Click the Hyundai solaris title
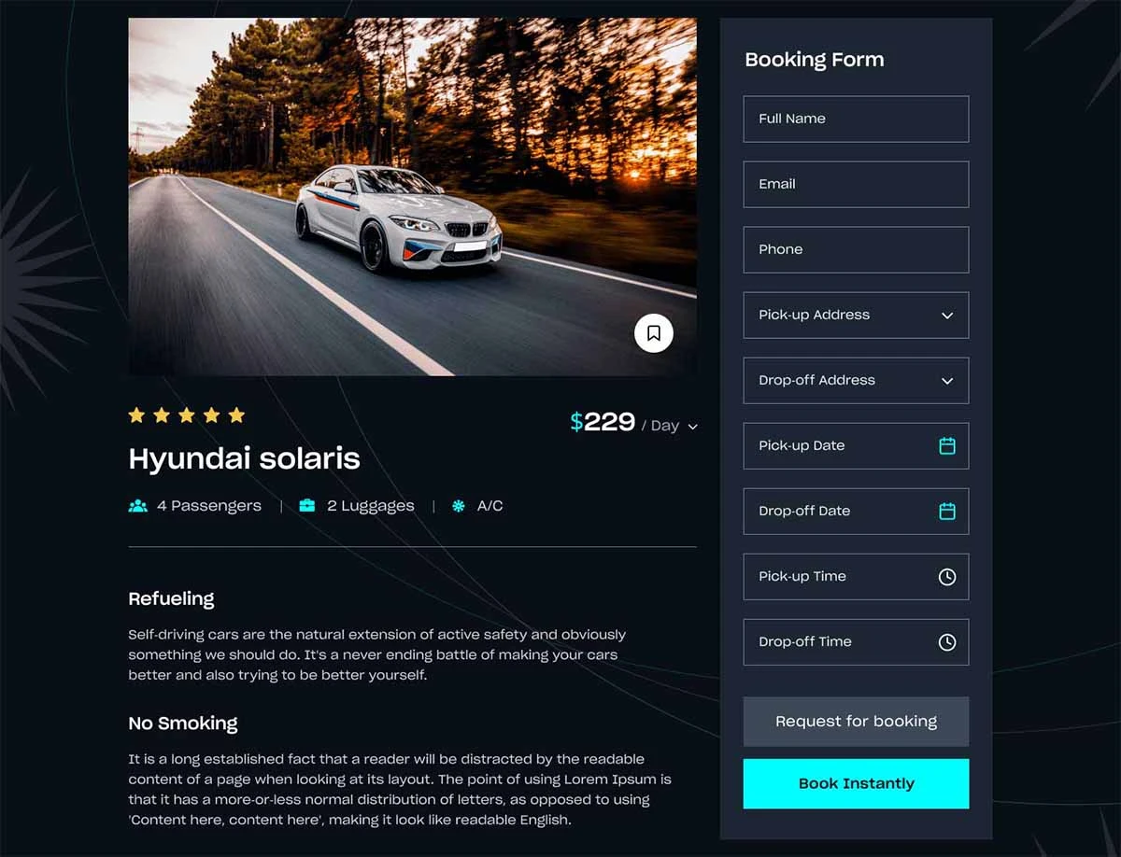This screenshot has height=857, width=1121. 244,458
